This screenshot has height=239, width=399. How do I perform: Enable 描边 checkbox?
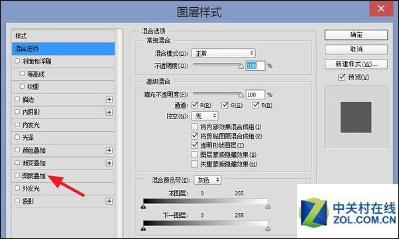point(17,99)
